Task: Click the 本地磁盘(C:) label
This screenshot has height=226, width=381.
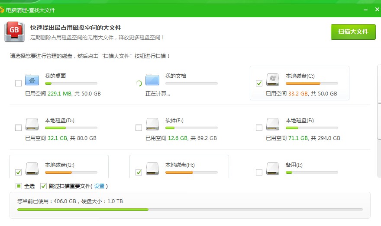Action: 300,76
